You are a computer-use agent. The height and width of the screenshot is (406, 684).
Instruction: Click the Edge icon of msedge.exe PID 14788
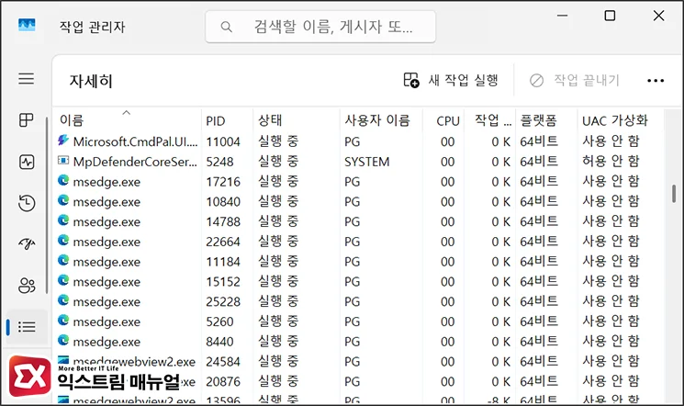coord(63,220)
